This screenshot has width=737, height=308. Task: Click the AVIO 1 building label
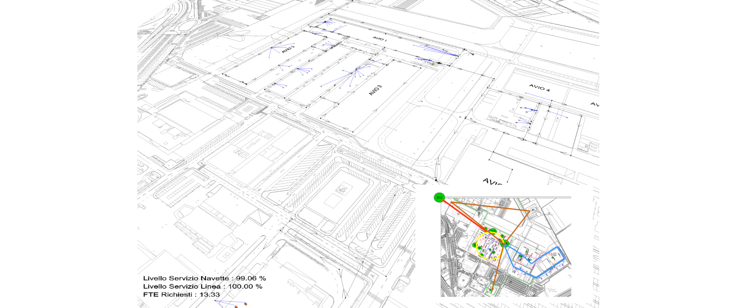[379, 39]
